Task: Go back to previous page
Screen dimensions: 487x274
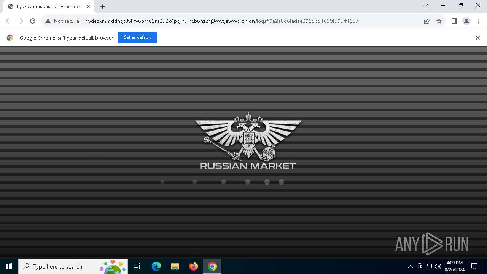Action: [8, 21]
